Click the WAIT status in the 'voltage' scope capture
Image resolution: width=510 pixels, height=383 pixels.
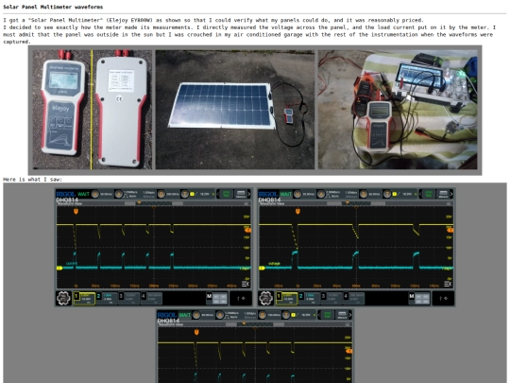[x=286, y=194]
